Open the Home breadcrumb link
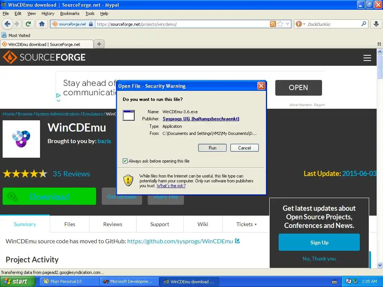The width and height of the screenshot is (383, 287). 9,114
